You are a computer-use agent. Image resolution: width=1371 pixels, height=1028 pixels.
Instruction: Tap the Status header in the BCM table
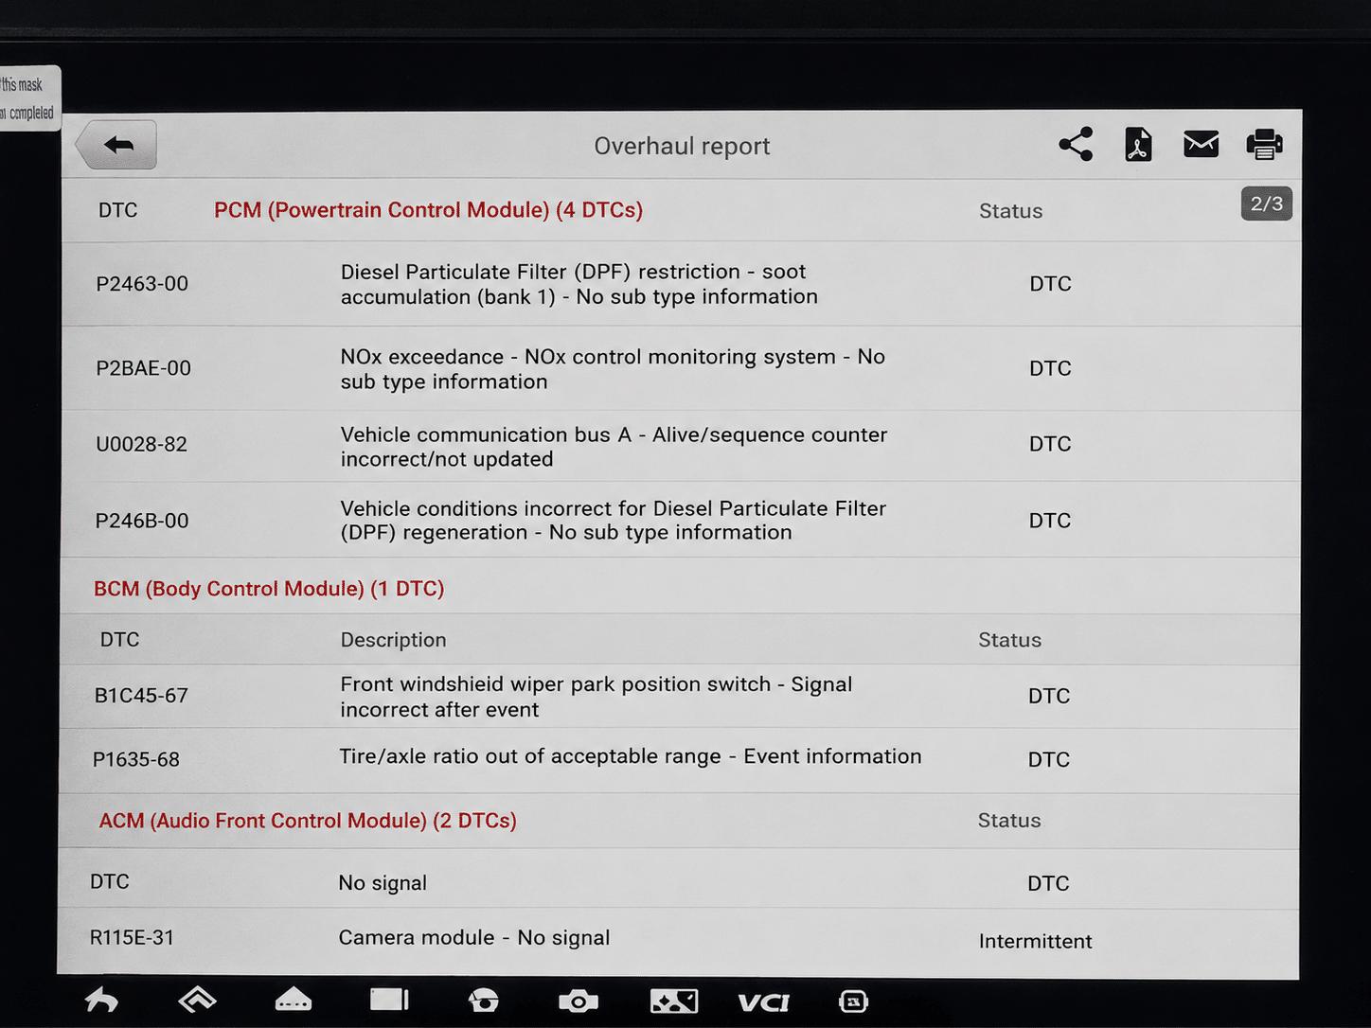1009,640
